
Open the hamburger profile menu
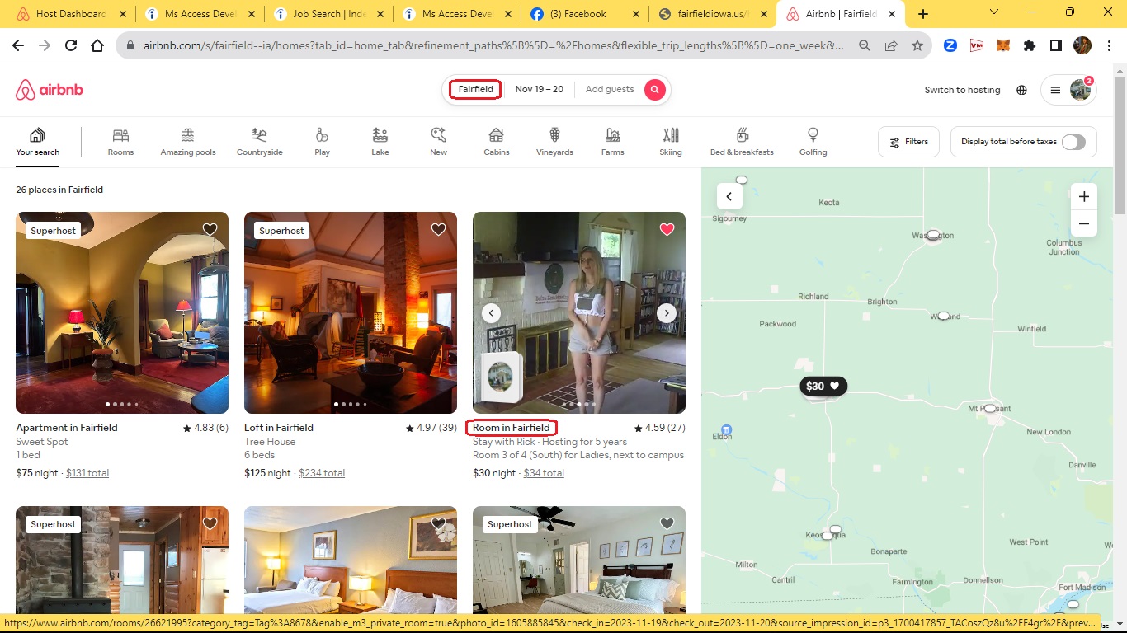pos(1068,90)
